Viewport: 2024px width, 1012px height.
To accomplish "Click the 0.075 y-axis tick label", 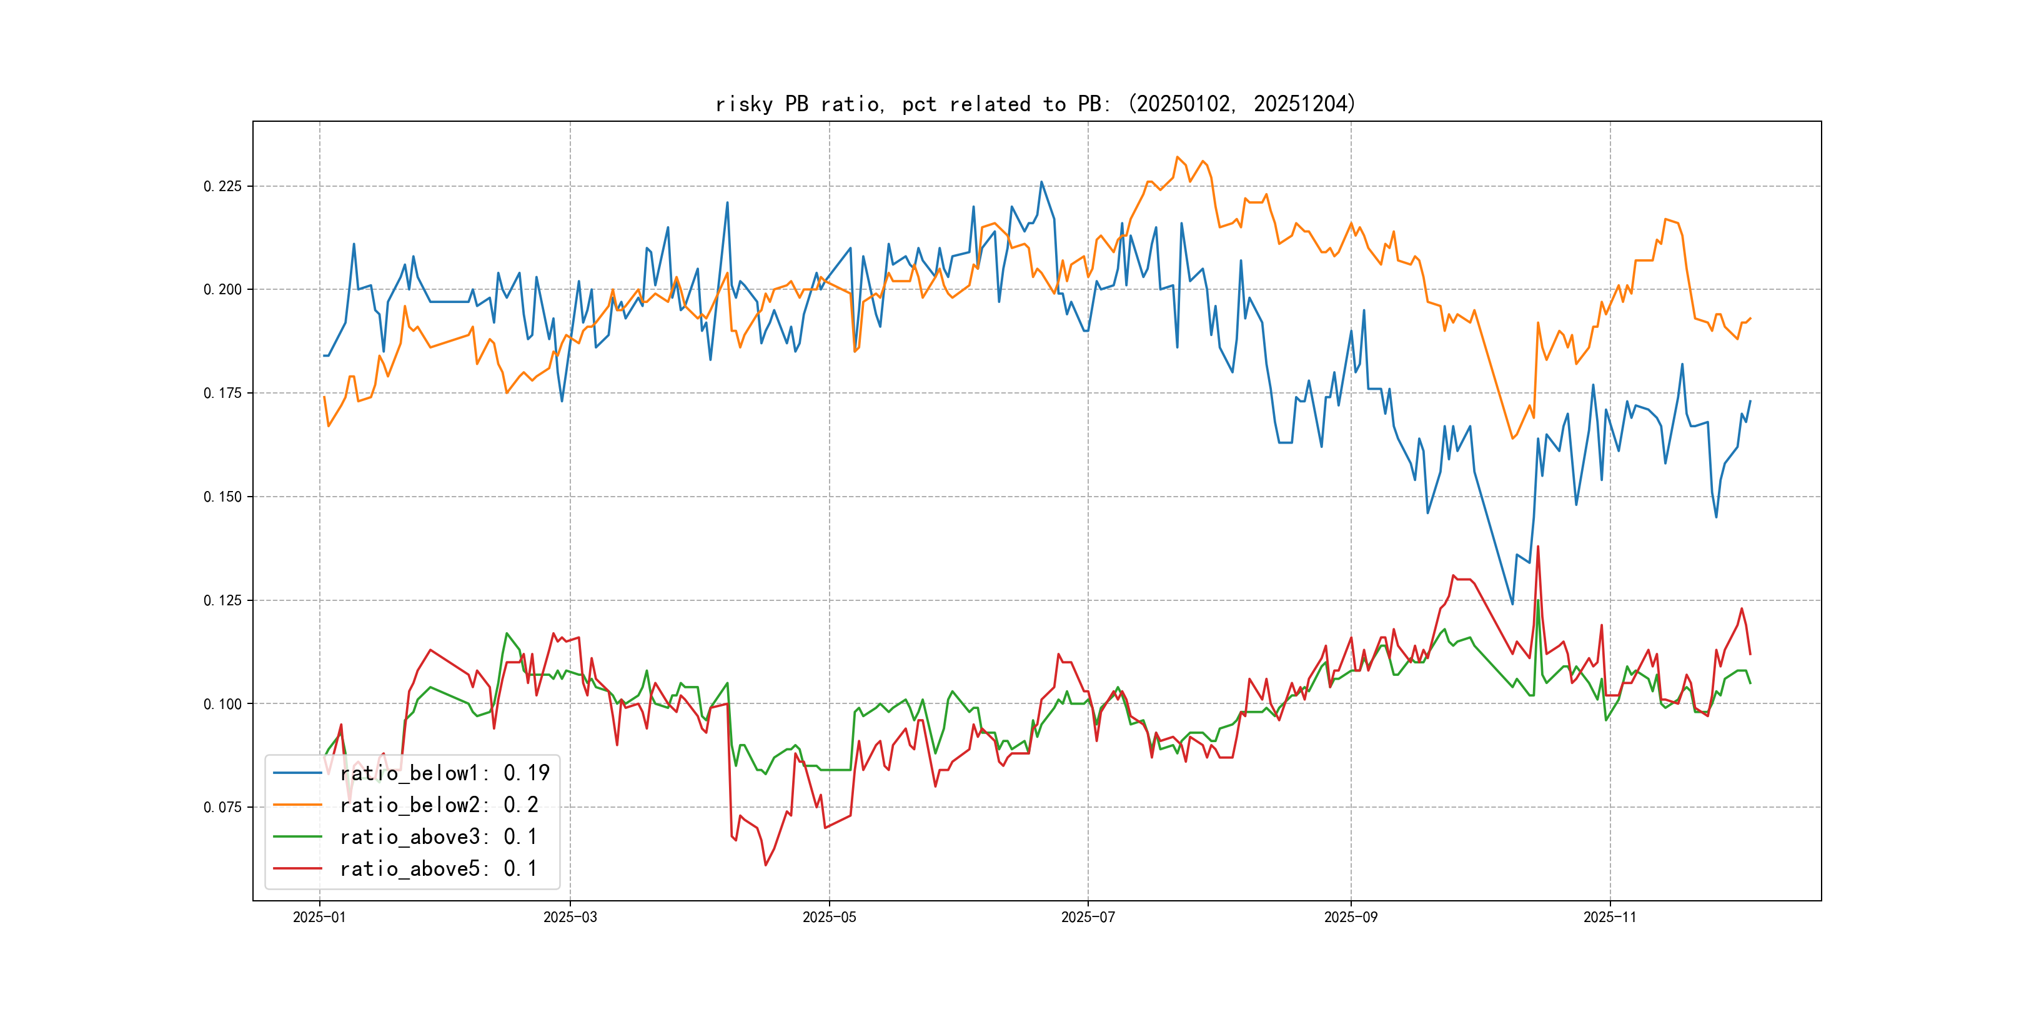I will coord(222,807).
